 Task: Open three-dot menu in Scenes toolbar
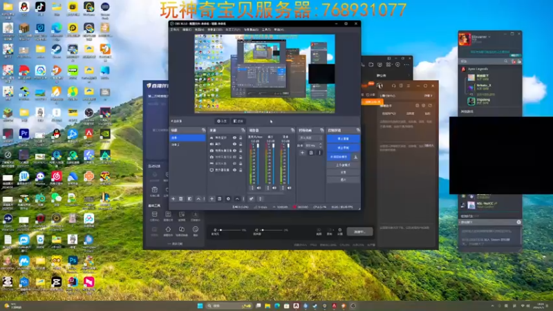(204, 199)
